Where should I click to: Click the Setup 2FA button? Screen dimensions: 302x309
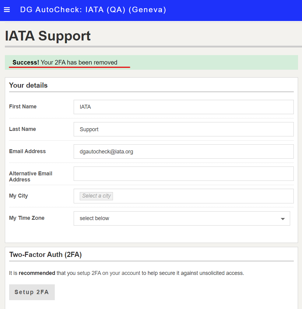[32, 292]
